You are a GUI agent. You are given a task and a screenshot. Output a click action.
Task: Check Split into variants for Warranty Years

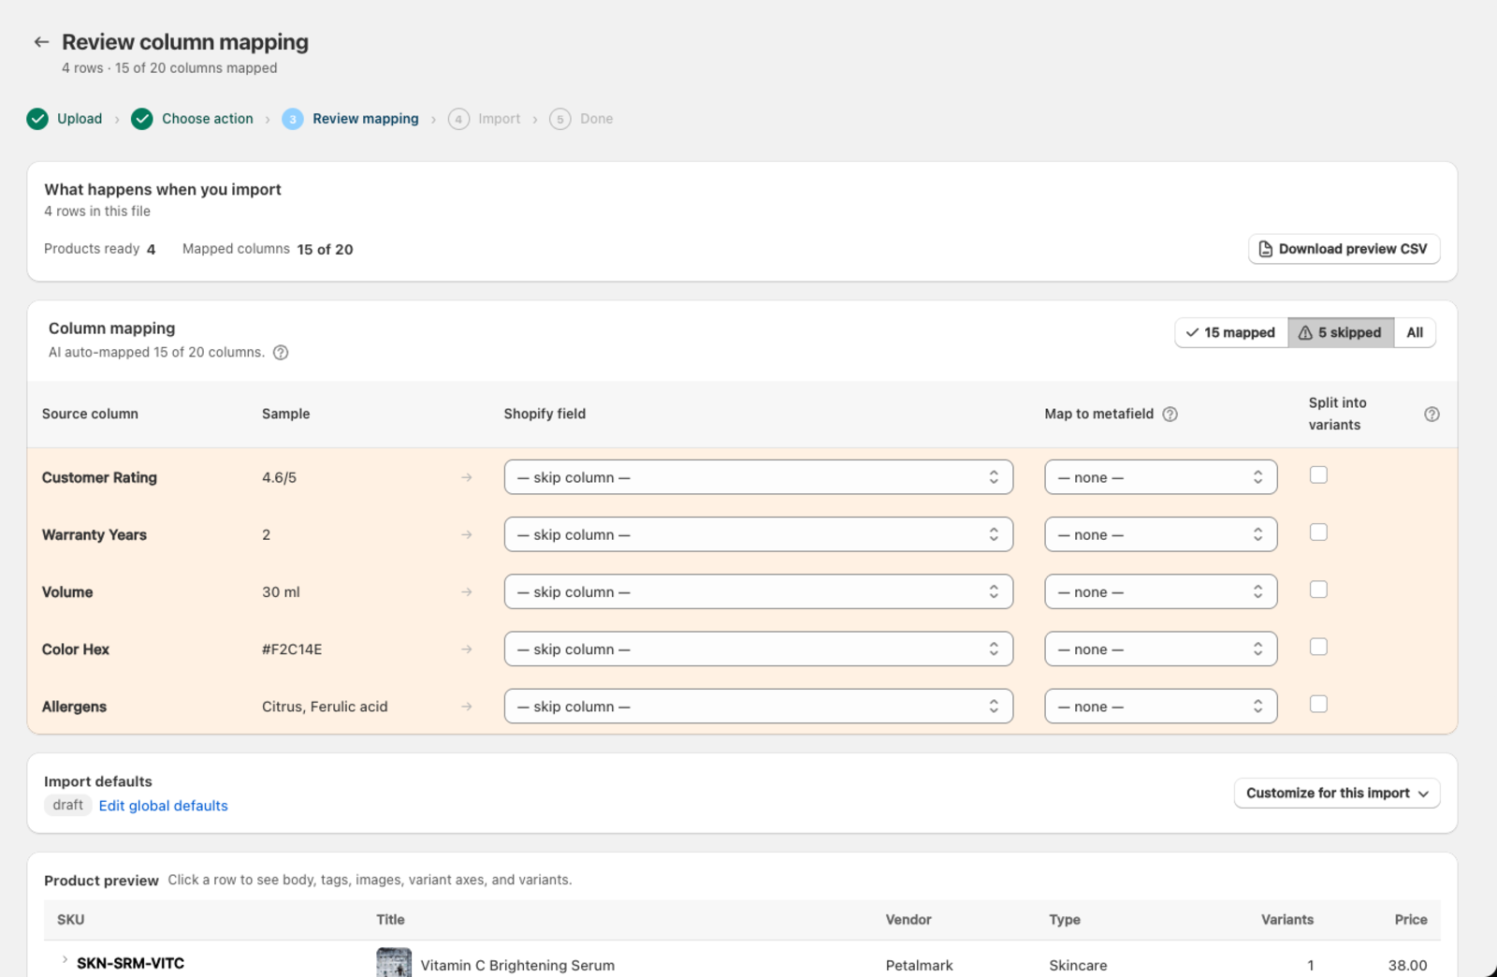[1318, 532]
